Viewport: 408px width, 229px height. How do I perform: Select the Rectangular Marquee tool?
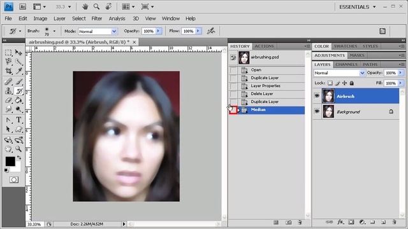(8, 53)
